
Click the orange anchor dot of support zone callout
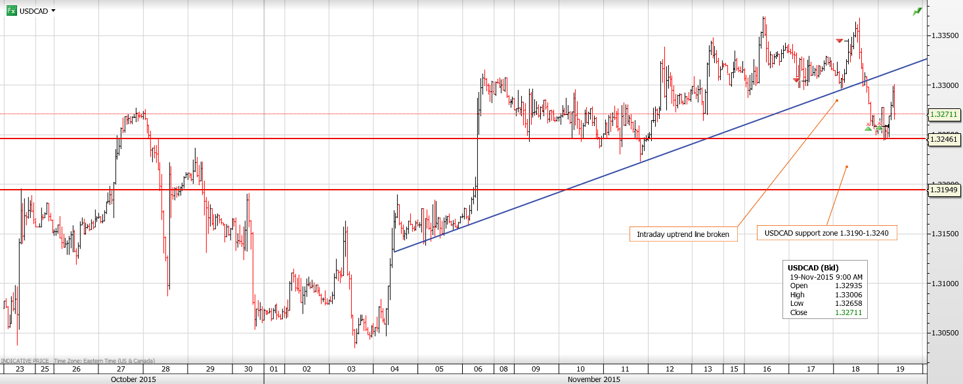tap(847, 167)
